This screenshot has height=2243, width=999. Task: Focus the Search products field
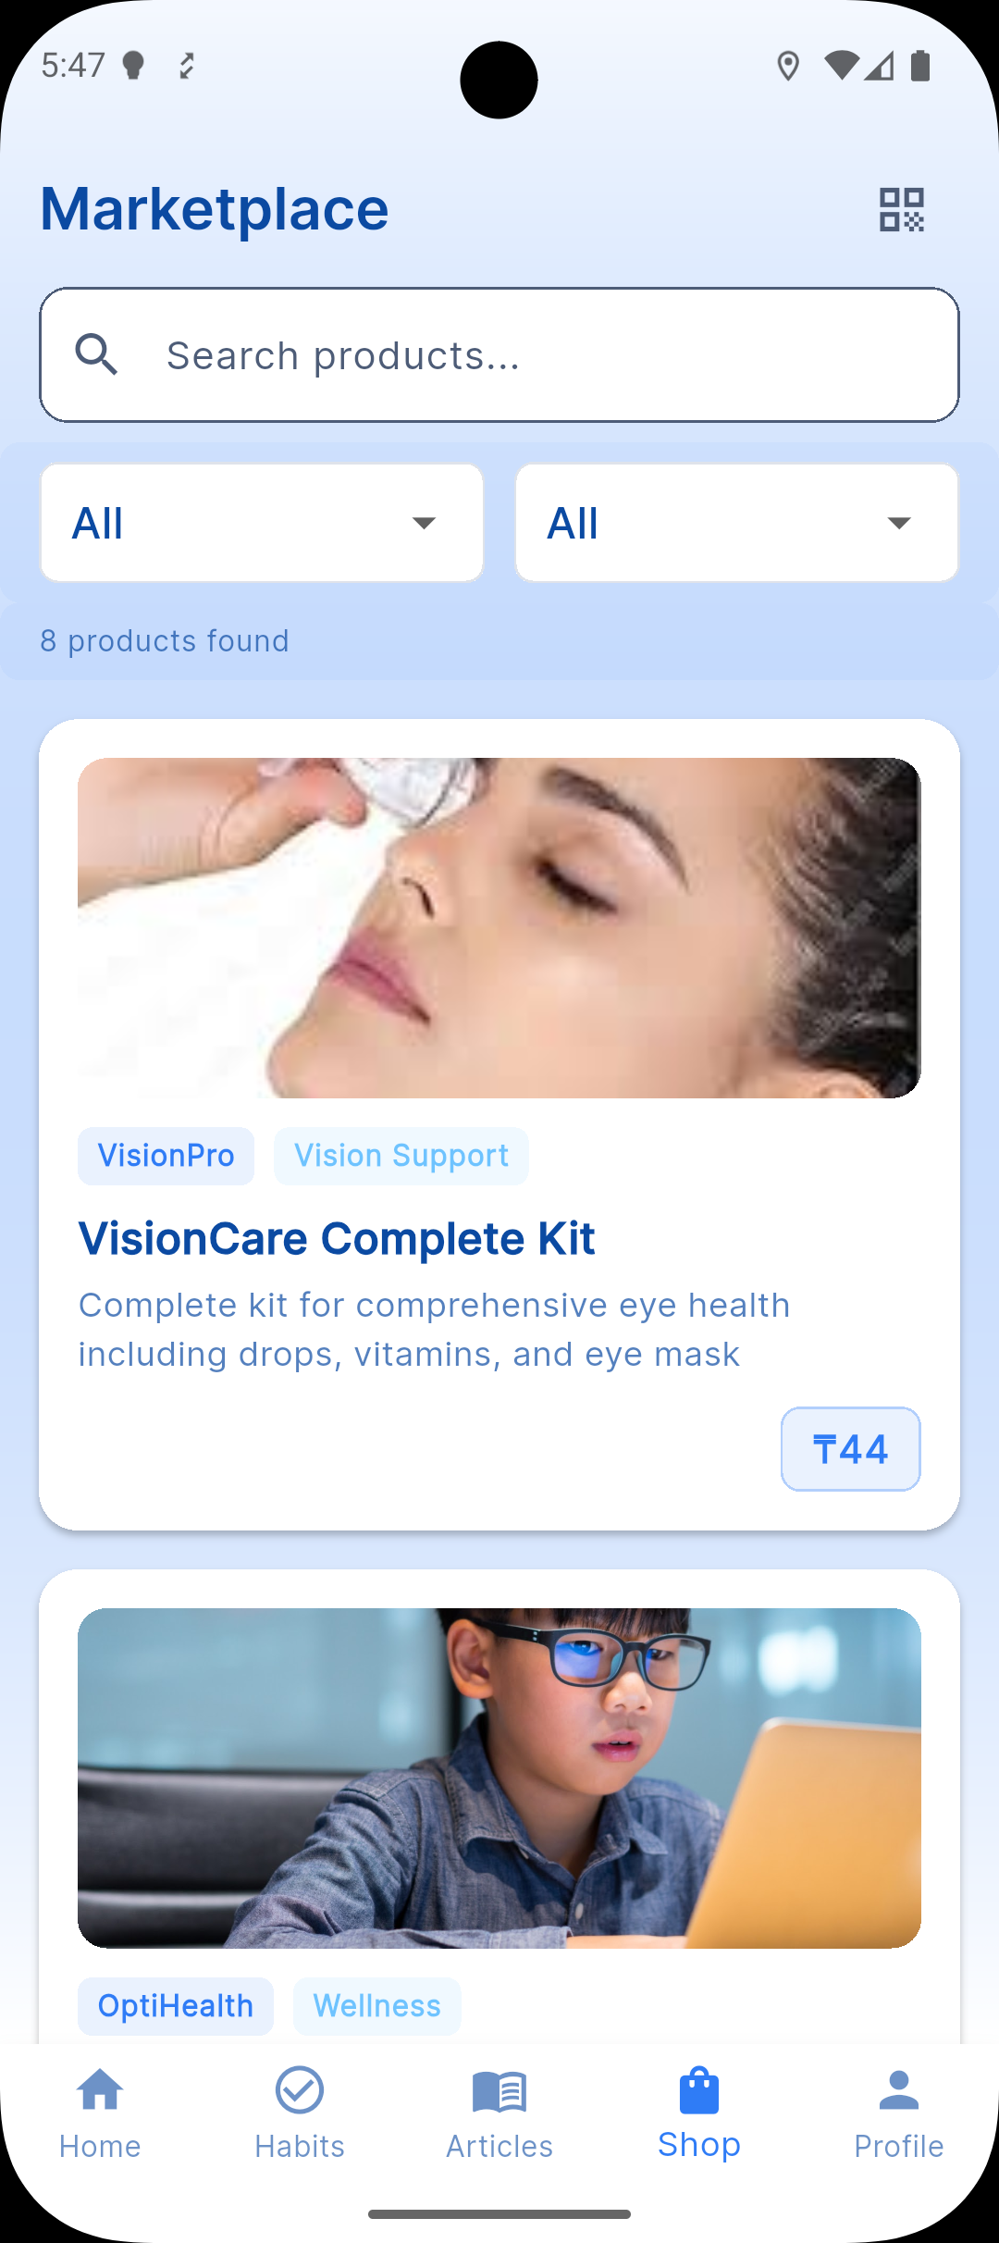[499, 355]
